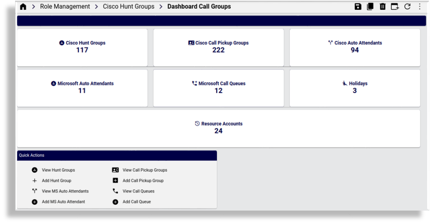Click the chevron after Role Management

[x=96, y=7]
